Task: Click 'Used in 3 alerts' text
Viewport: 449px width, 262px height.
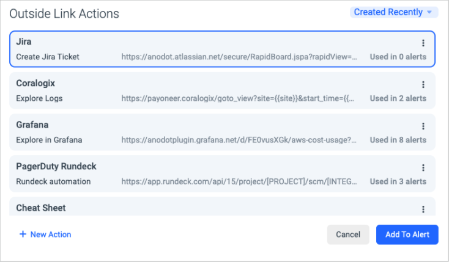Action: 398,181
